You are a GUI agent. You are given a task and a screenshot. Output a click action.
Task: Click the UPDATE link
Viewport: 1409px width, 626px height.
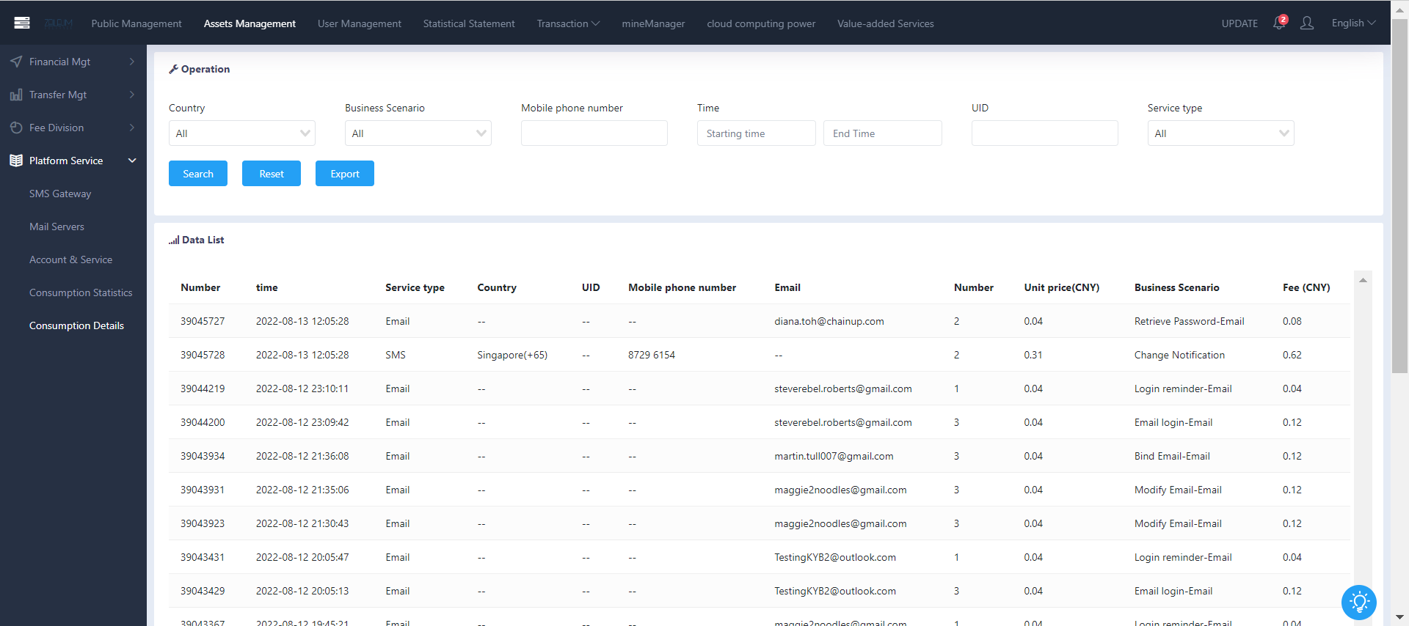[x=1239, y=23]
